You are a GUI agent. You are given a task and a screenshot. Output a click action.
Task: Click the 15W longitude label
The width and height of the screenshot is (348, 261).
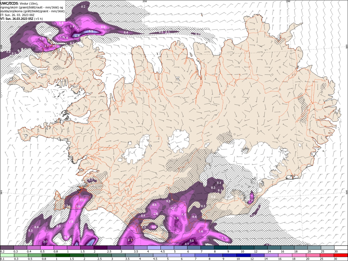[288, 1]
